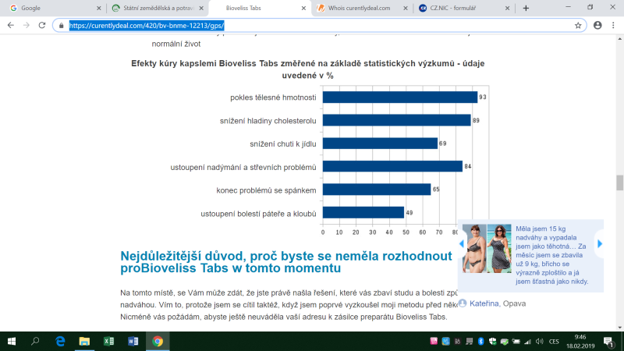Switch to Státní zemědělská a potravi tab
This screenshot has height=351, width=624.
coord(156,8)
